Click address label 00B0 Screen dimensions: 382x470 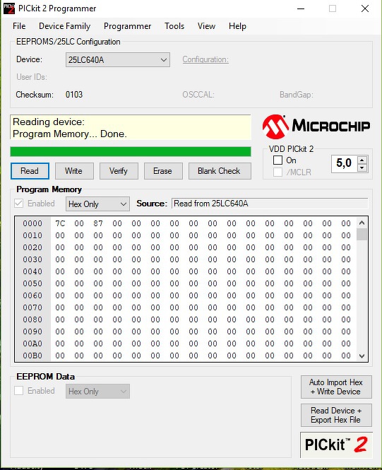[32, 356]
